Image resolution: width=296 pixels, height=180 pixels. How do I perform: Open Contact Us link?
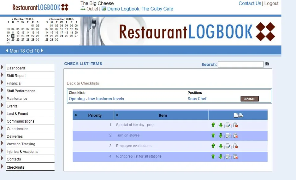(250, 3)
